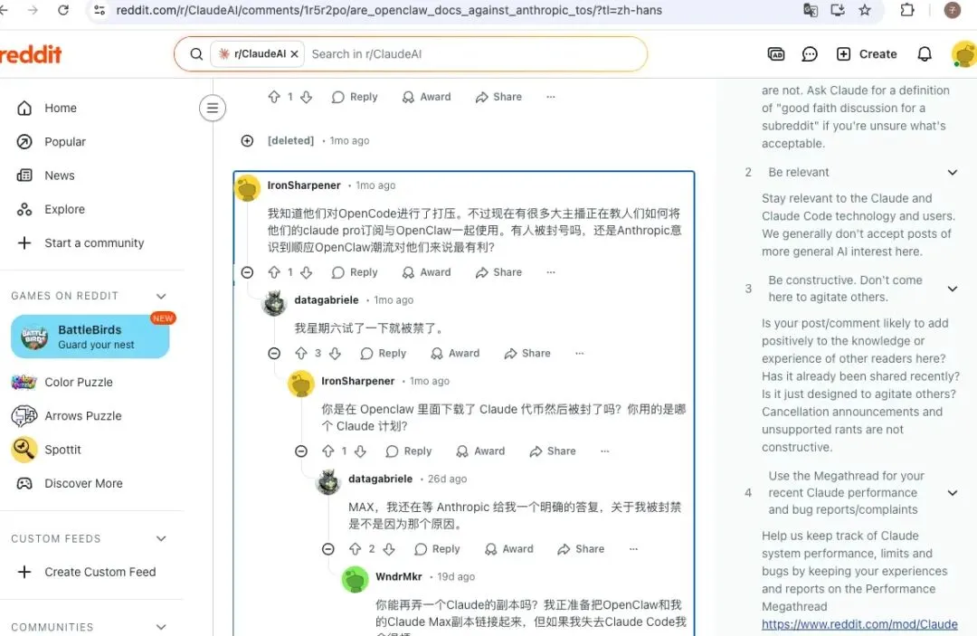Screen dimensions: 977x636
Task: Collapse the Communities section
Action: point(161,627)
